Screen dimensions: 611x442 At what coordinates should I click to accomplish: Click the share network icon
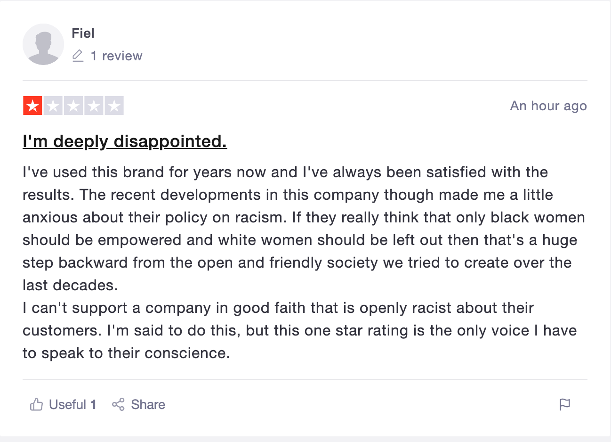click(x=118, y=404)
